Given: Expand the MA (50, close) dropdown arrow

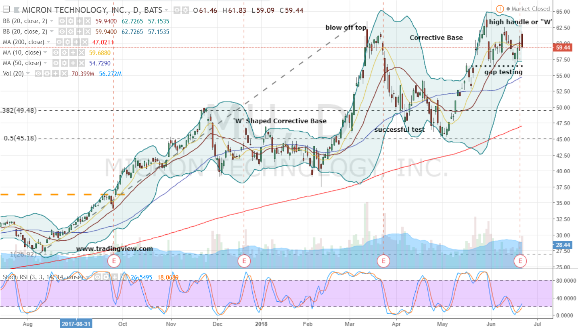Looking at the screenshot, I should tap(46, 63).
